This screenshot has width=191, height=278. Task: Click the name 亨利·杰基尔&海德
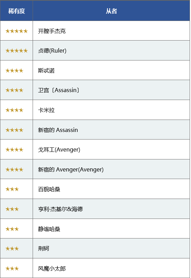point(60,209)
